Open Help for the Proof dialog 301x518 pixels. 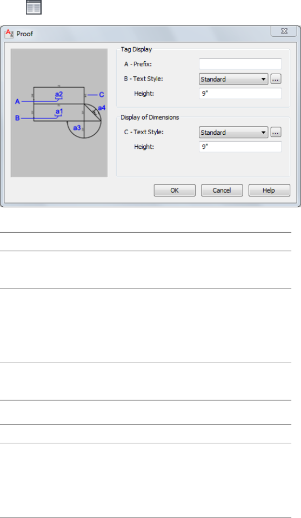tap(269, 191)
